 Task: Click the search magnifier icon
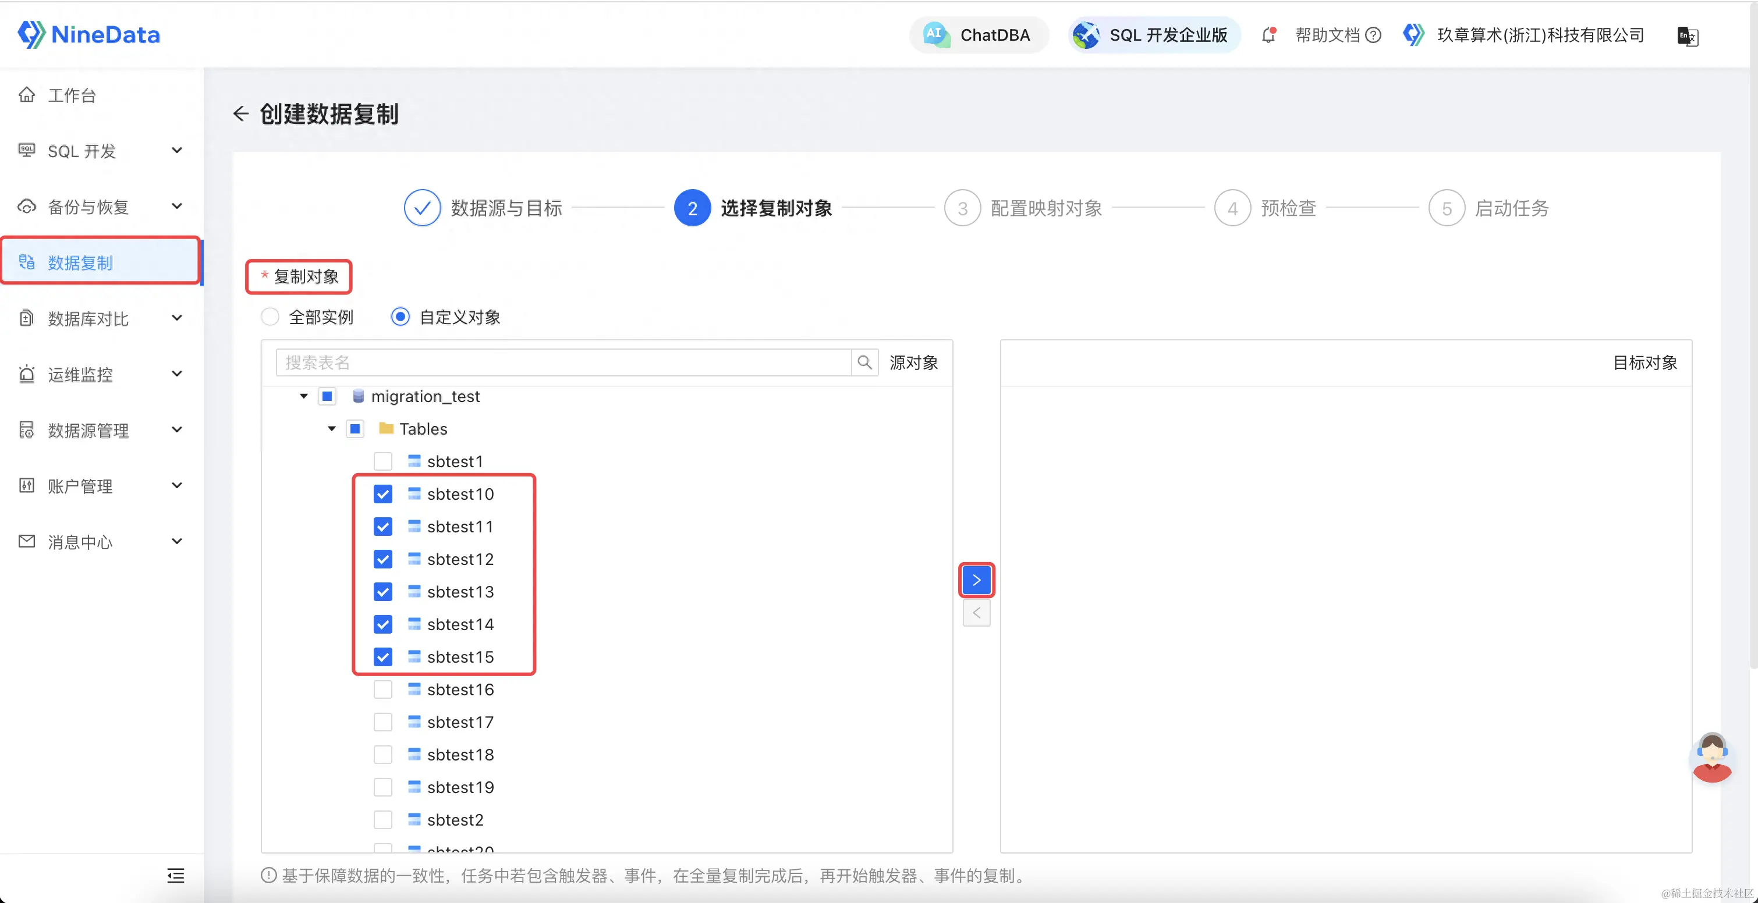(864, 362)
